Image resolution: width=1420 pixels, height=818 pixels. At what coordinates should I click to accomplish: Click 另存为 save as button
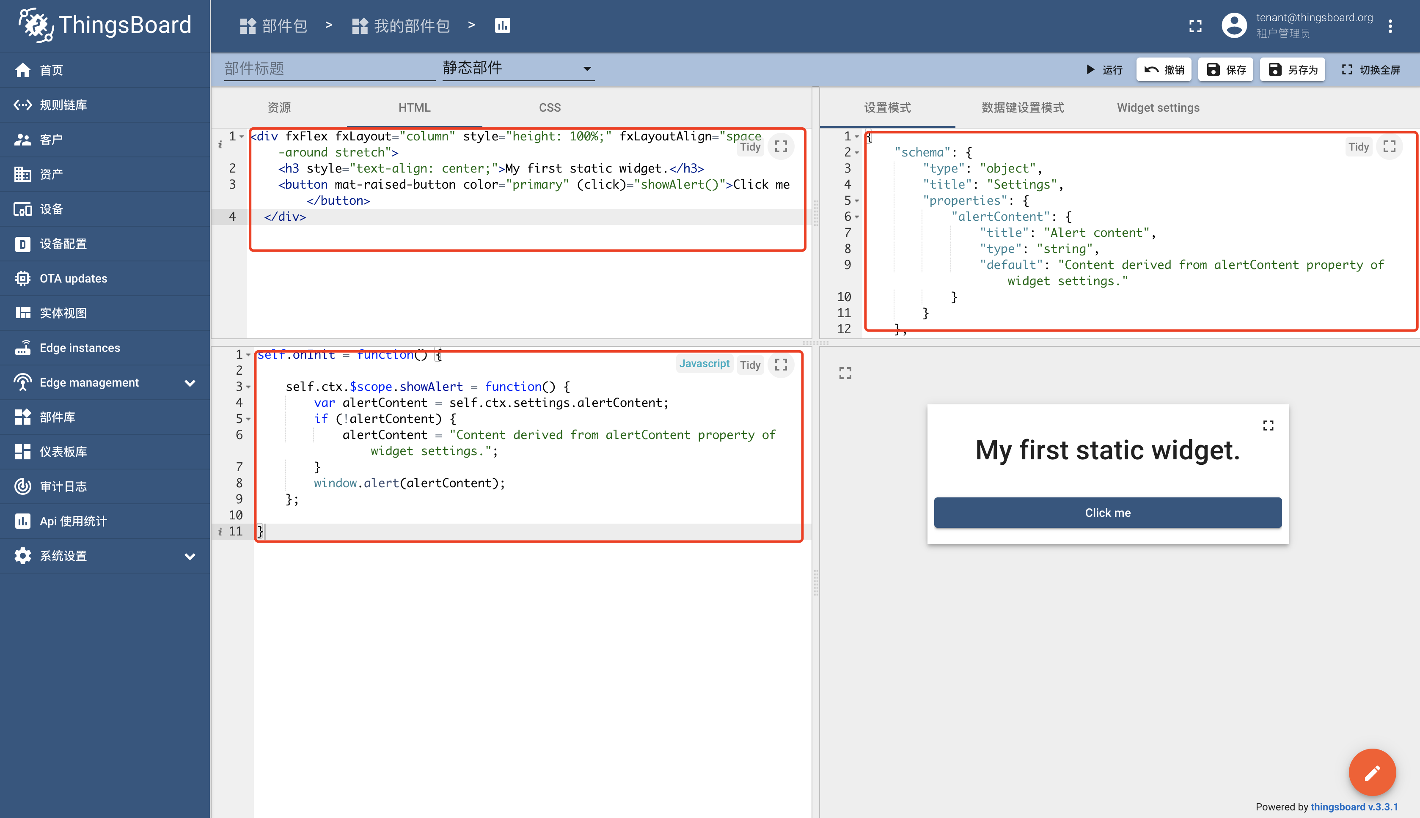pos(1293,70)
